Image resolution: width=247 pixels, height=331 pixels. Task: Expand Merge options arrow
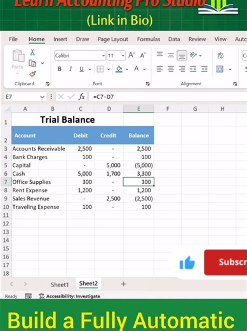pos(230,69)
